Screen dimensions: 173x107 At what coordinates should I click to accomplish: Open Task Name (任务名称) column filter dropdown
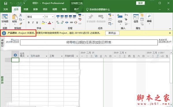click(x=46, y=56)
